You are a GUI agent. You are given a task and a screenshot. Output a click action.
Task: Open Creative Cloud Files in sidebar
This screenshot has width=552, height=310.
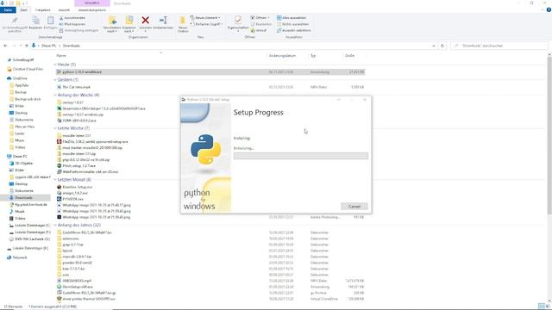pyautogui.click(x=28, y=69)
